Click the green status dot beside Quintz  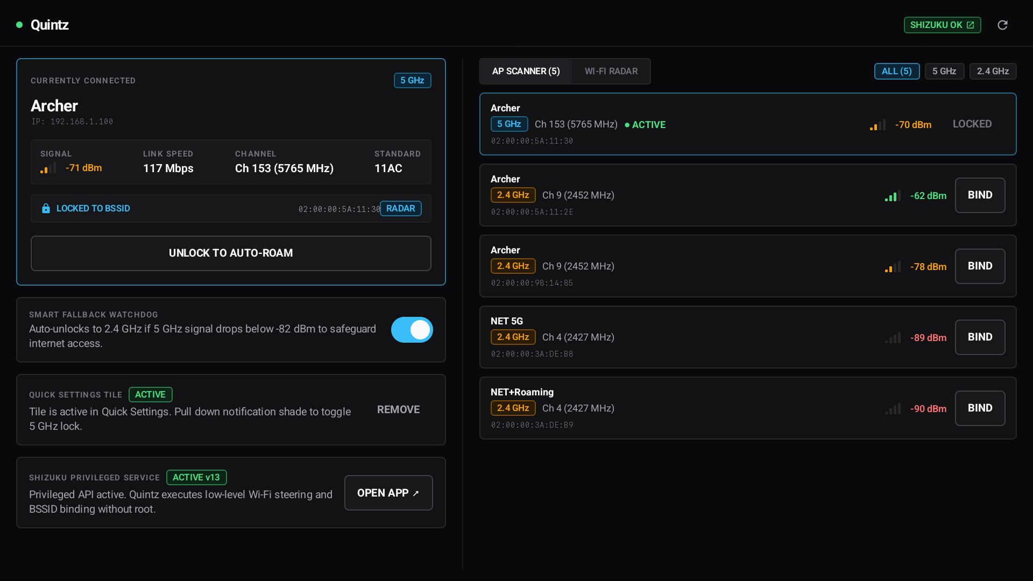[19, 25]
